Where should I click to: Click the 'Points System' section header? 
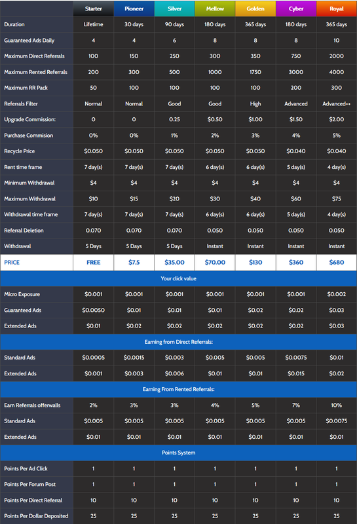(178, 453)
